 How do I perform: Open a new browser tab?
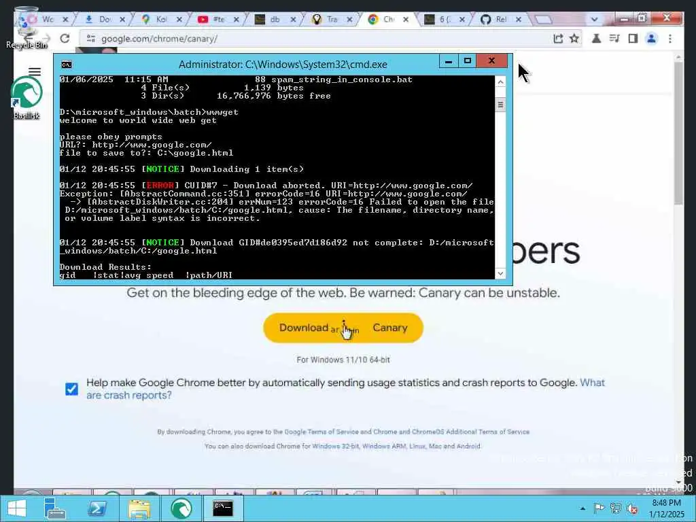coord(543,19)
